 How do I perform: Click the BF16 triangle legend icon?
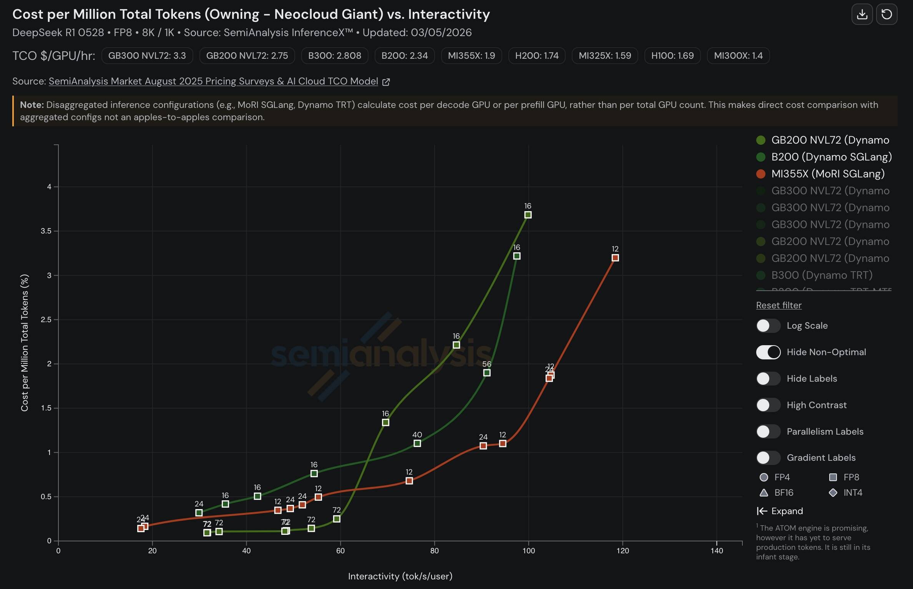pos(764,493)
